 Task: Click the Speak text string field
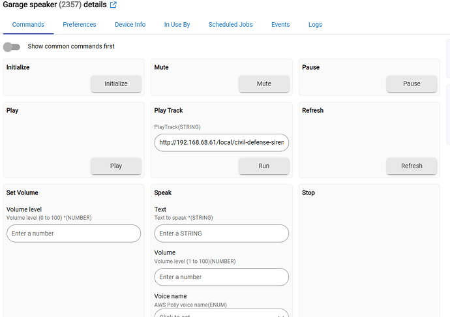(x=221, y=234)
